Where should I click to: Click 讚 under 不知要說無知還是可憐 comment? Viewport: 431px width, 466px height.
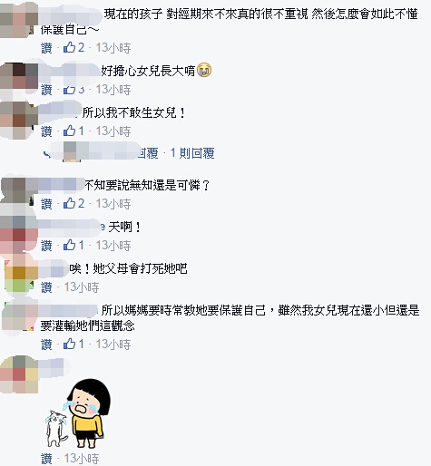[x=46, y=204]
